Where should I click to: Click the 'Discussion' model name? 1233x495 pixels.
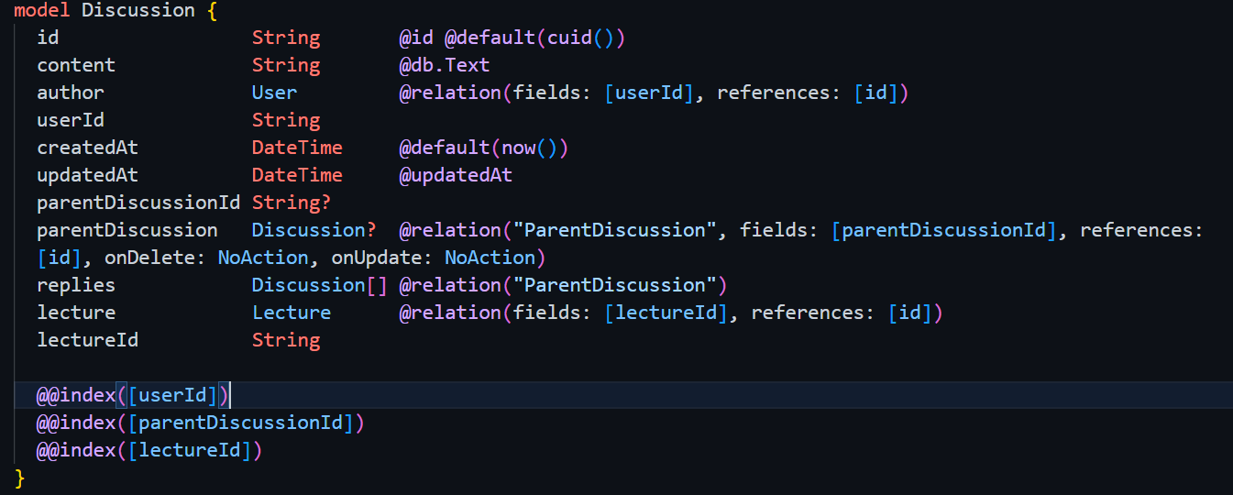click(138, 11)
